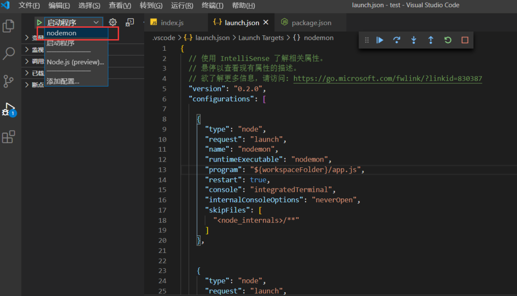
Task: Click line number 8 in the gutter
Action: 164,119
